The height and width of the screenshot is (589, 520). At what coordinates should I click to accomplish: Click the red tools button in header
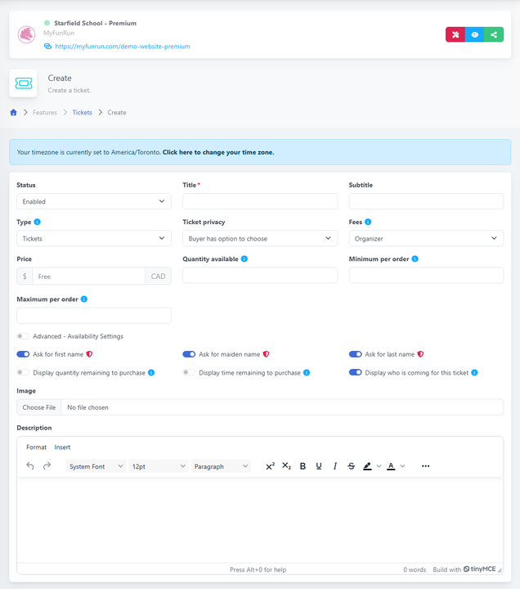coord(455,34)
